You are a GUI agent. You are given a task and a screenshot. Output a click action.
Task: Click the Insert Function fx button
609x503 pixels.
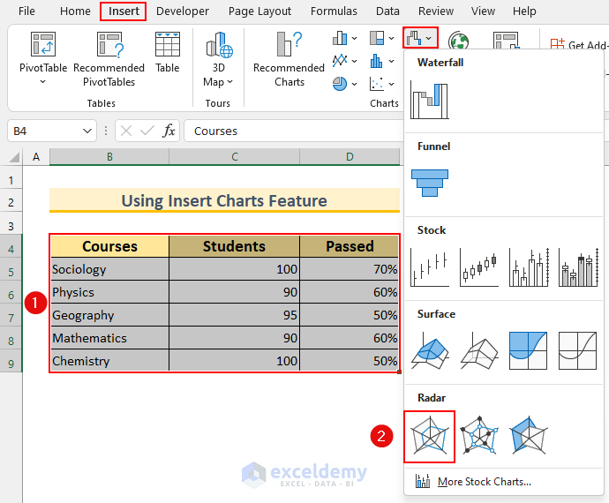169,131
